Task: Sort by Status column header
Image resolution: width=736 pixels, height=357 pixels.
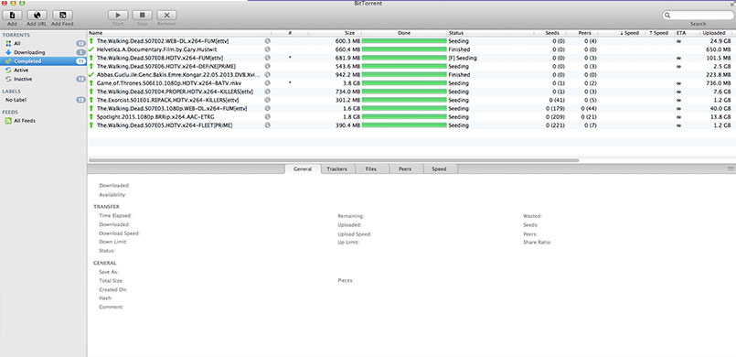Action: 490,33
